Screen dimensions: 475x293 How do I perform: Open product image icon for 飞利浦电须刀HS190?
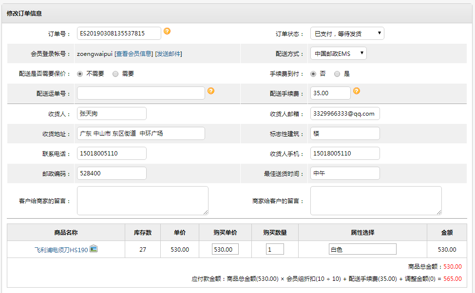[94, 249]
